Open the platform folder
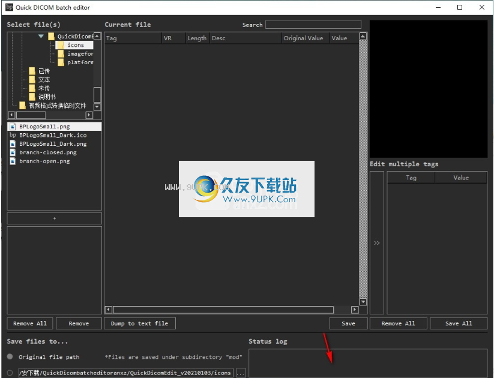The height and width of the screenshot is (378, 494). pyautogui.click(x=80, y=62)
